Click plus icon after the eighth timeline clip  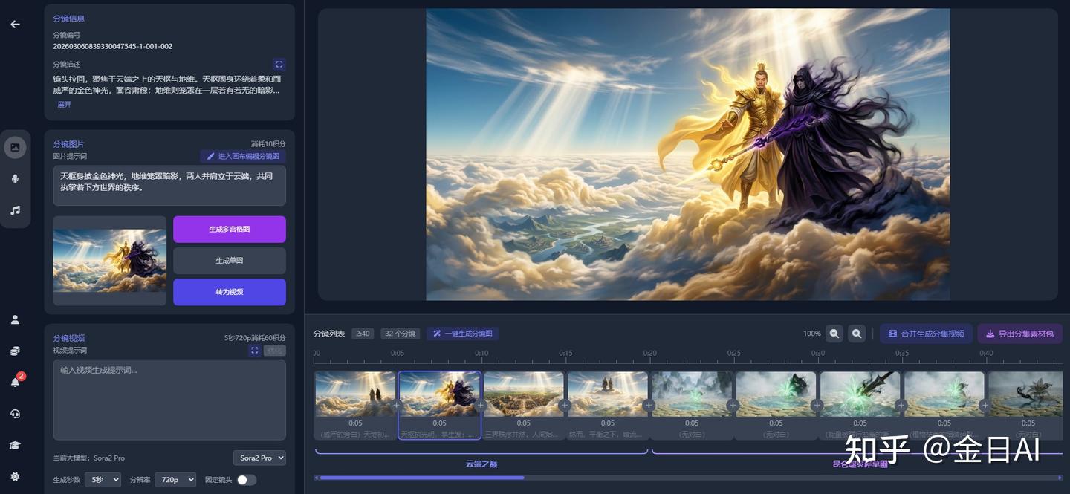tap(985, 405)
